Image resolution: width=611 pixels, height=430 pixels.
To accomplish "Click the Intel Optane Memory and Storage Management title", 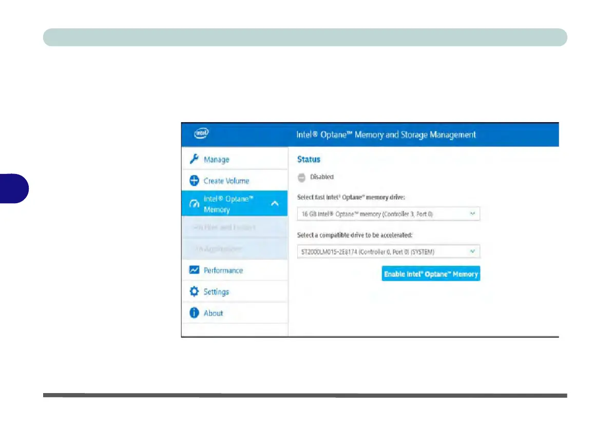I will [x=386, y=135].
